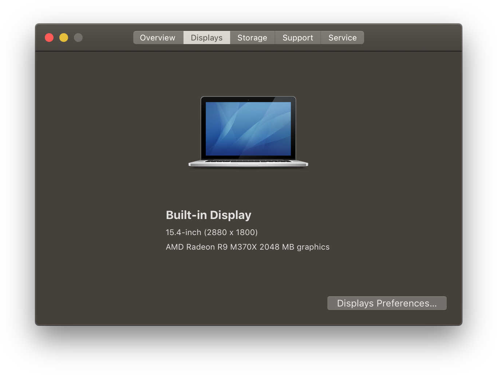Open the Service tab

click(x=342, y=37)
